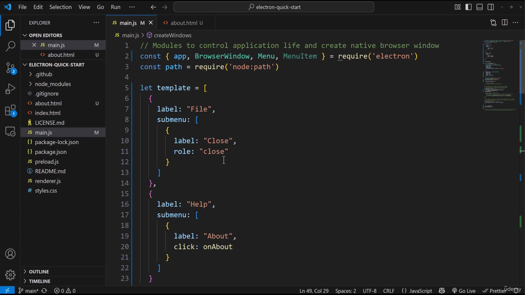
Task: Switch to the about.html tab
Action: tap(186, 23)
